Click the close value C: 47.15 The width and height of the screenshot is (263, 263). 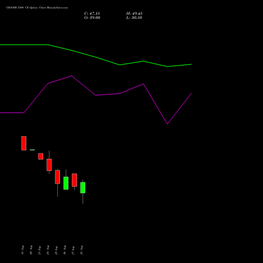(92, 14)
